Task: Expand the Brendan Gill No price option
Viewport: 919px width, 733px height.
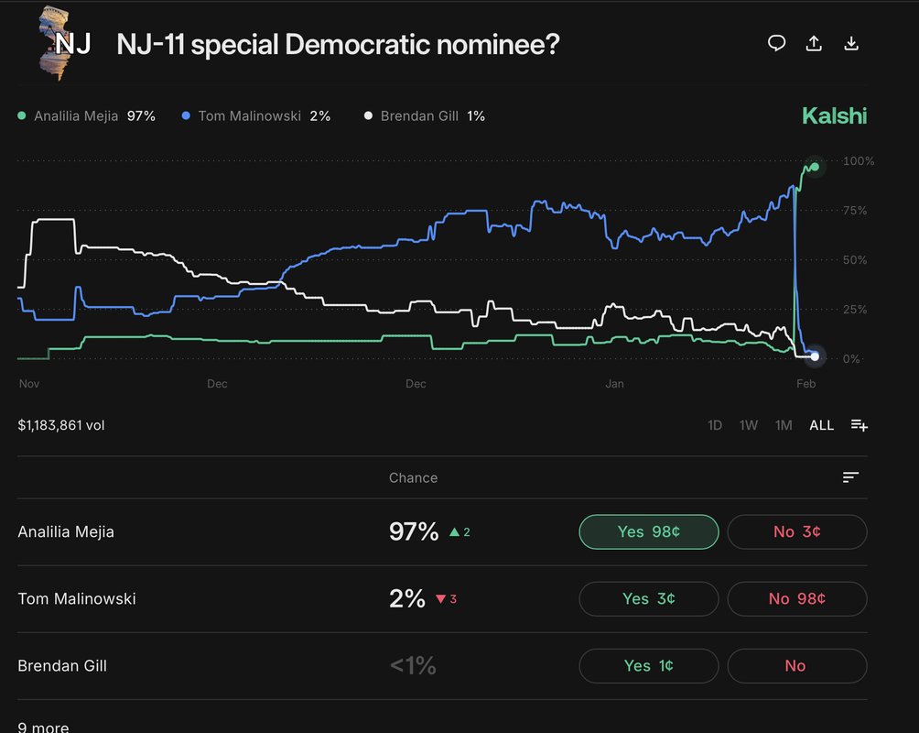Action: [x=796, y=665]
